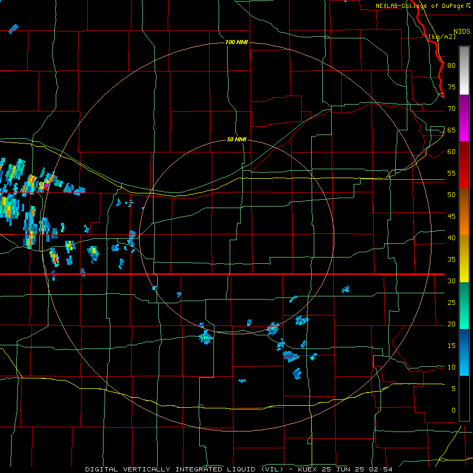Click scale value 0

click(454, 410)
